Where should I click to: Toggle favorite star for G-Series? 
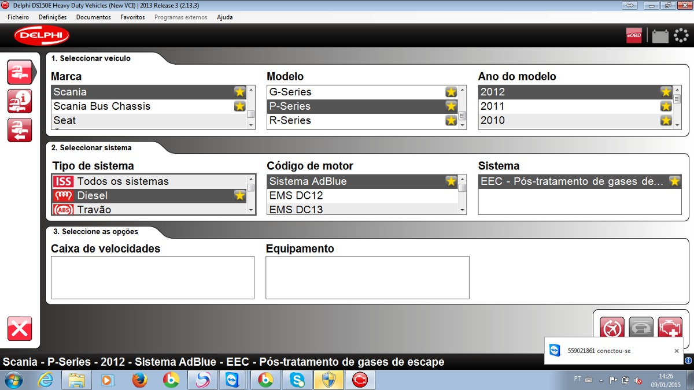pos(451,92)
